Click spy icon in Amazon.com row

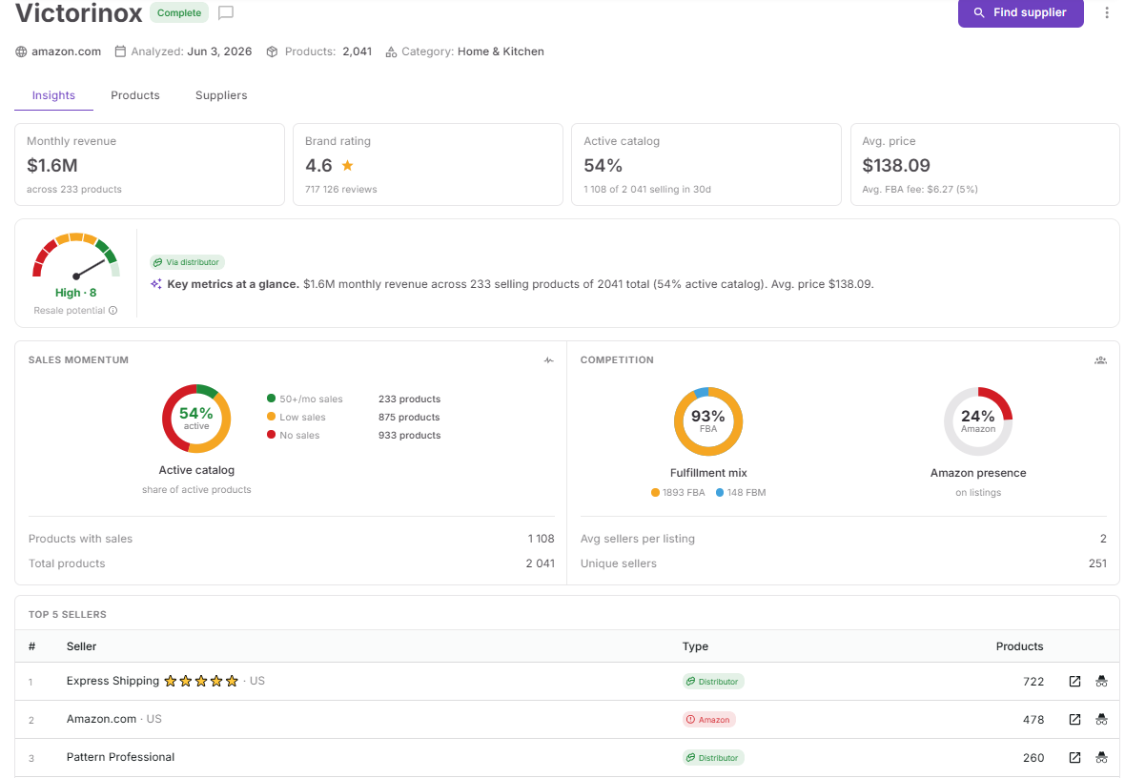pos(1101,719)
